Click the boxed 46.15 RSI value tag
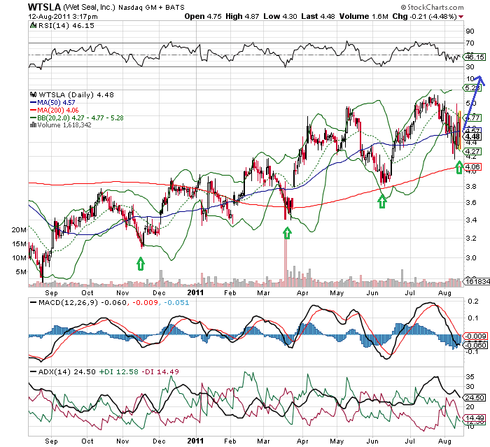490x447 pixels. point(475,57)
